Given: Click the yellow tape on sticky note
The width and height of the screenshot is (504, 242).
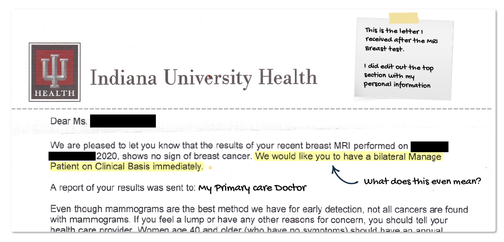Looking at the screenshot, I should [x=404, y=18].
